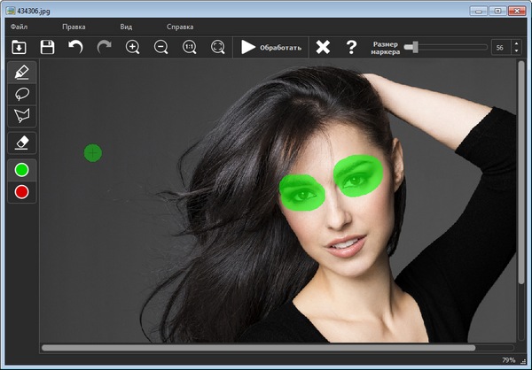Choose the green marker color
The image size is (532, 370).
tap(22, 169)
